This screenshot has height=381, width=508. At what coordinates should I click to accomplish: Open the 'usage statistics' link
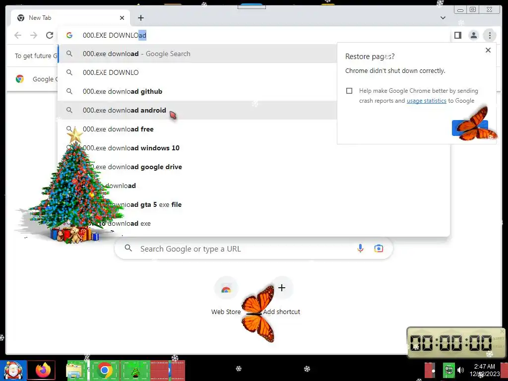(x=426, y=101)
